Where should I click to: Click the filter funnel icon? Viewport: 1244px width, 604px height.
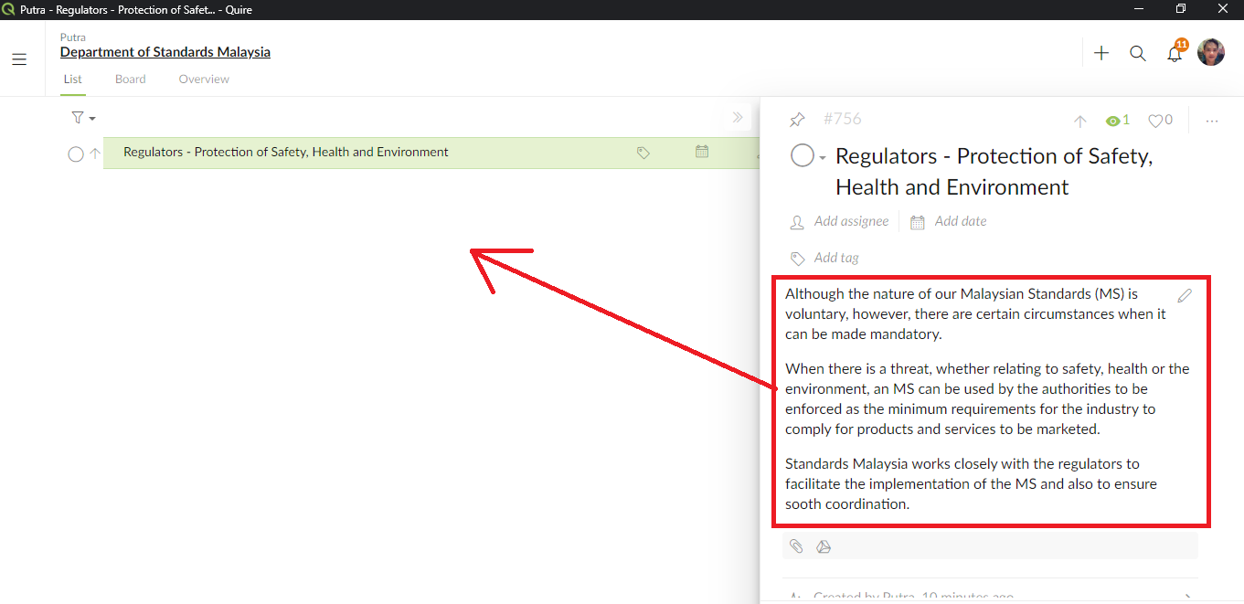tap(78, 117)
